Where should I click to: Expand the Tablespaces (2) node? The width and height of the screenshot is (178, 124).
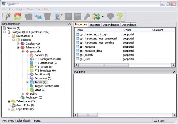[9, 101]
